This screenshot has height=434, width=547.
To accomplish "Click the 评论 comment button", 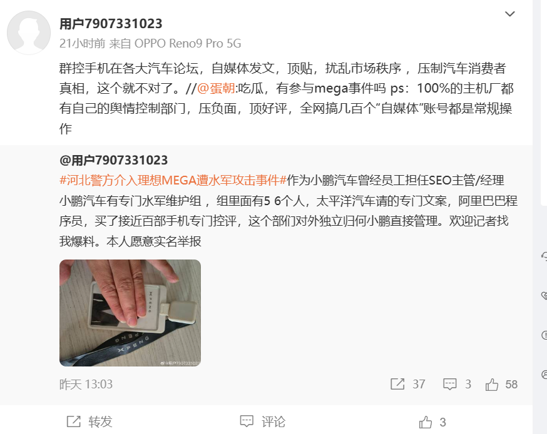I will click(263, 421).
